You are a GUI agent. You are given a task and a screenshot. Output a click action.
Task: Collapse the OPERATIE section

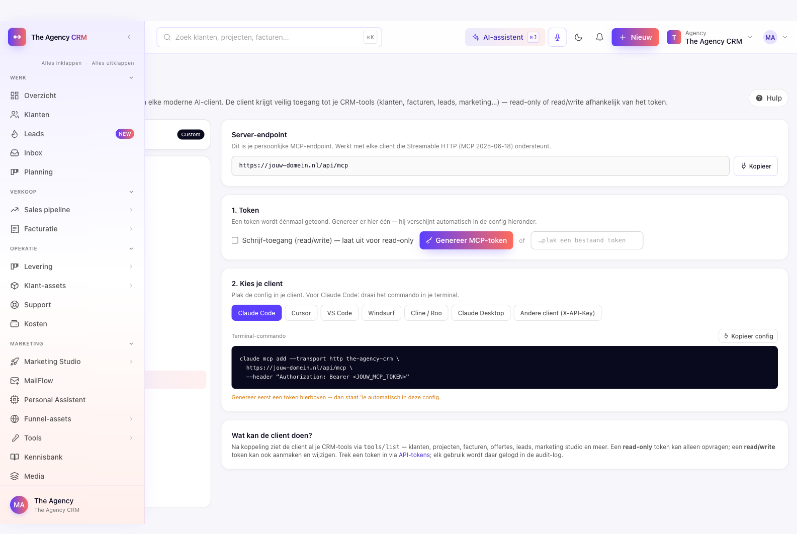pos(131,249)
